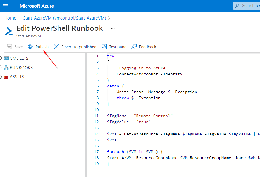Click the Publish globe icon
The width and height of the screenshot is (260, 177).
30,47
